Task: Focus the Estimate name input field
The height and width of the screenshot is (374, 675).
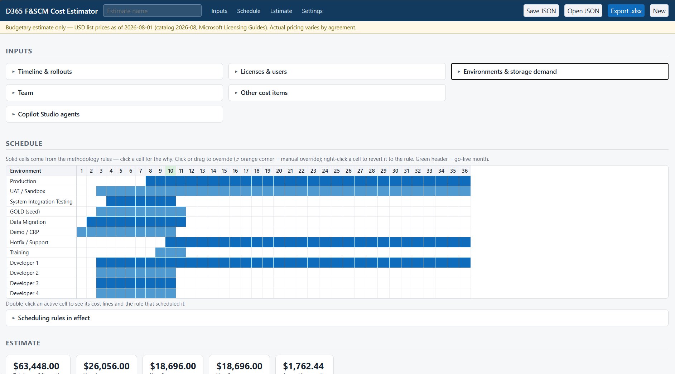Action: click(x=152, y=11)
